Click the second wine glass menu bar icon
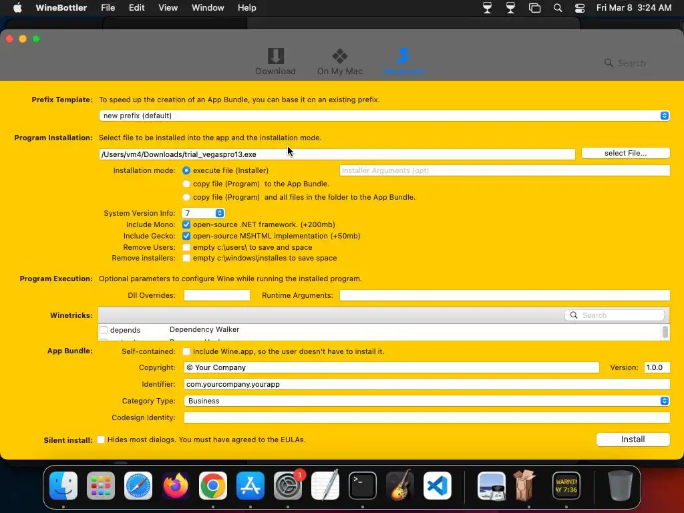The width and height of the screenshot is (684, 513). coord(510,7)
